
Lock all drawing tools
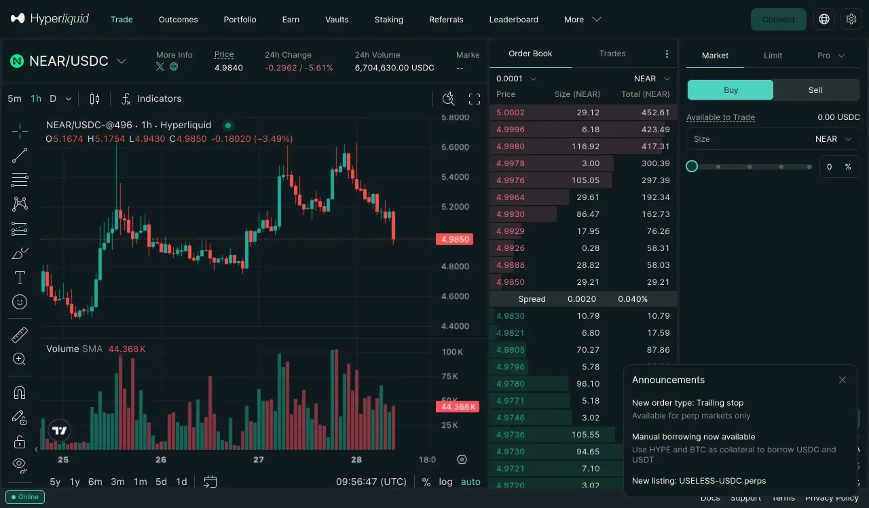[x=20, y=442]
